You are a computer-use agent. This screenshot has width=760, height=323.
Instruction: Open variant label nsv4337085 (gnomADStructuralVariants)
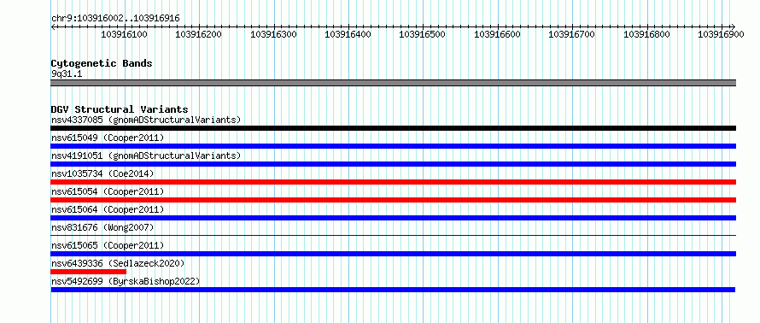tap(146, 120)
